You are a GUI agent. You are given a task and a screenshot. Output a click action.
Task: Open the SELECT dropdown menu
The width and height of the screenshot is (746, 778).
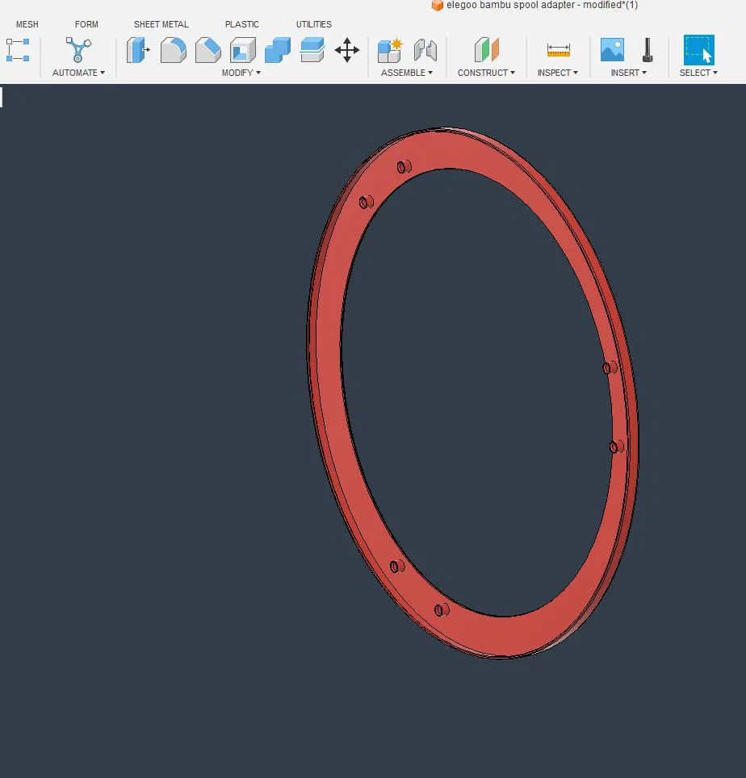[698, 73]
